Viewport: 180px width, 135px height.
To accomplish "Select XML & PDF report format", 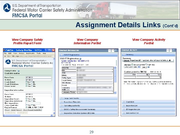I will [x=26, y=107].
